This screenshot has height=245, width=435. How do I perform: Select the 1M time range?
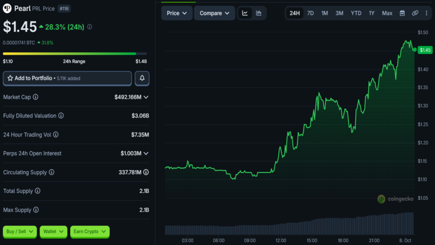coord(325,13)
